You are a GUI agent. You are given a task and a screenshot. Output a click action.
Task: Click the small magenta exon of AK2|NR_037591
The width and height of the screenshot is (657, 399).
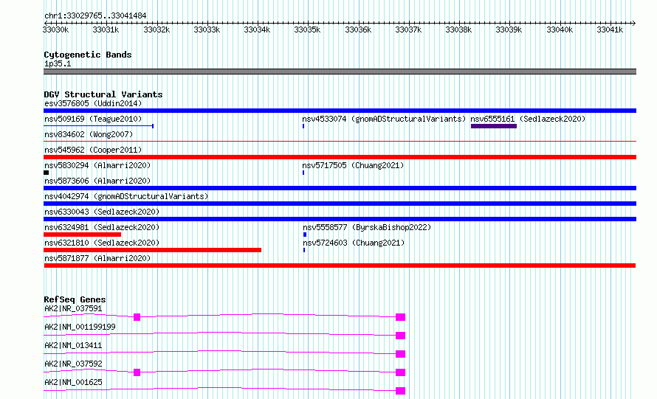[x=137, y=317]
